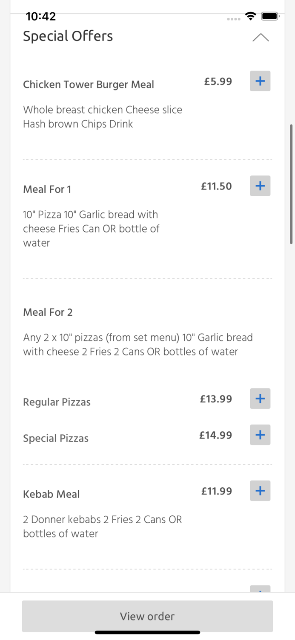Tap the Meal For 2 heading

pos(48,312)
